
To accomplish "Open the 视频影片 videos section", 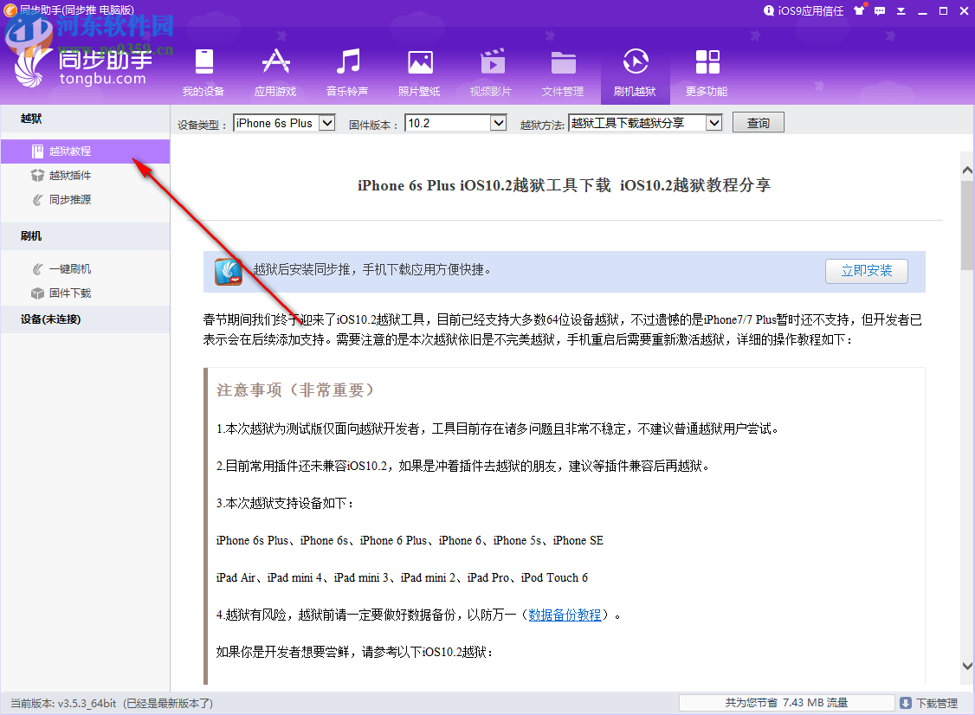I will (x=492, y=69).
